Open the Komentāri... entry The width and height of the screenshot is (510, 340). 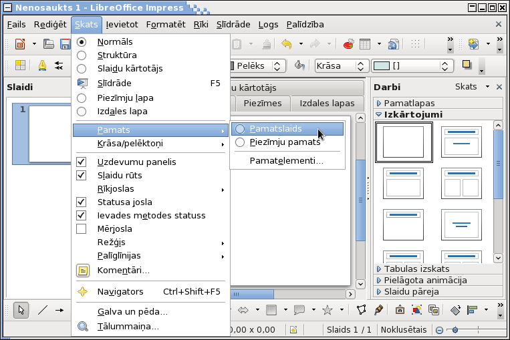pos(150,271)
